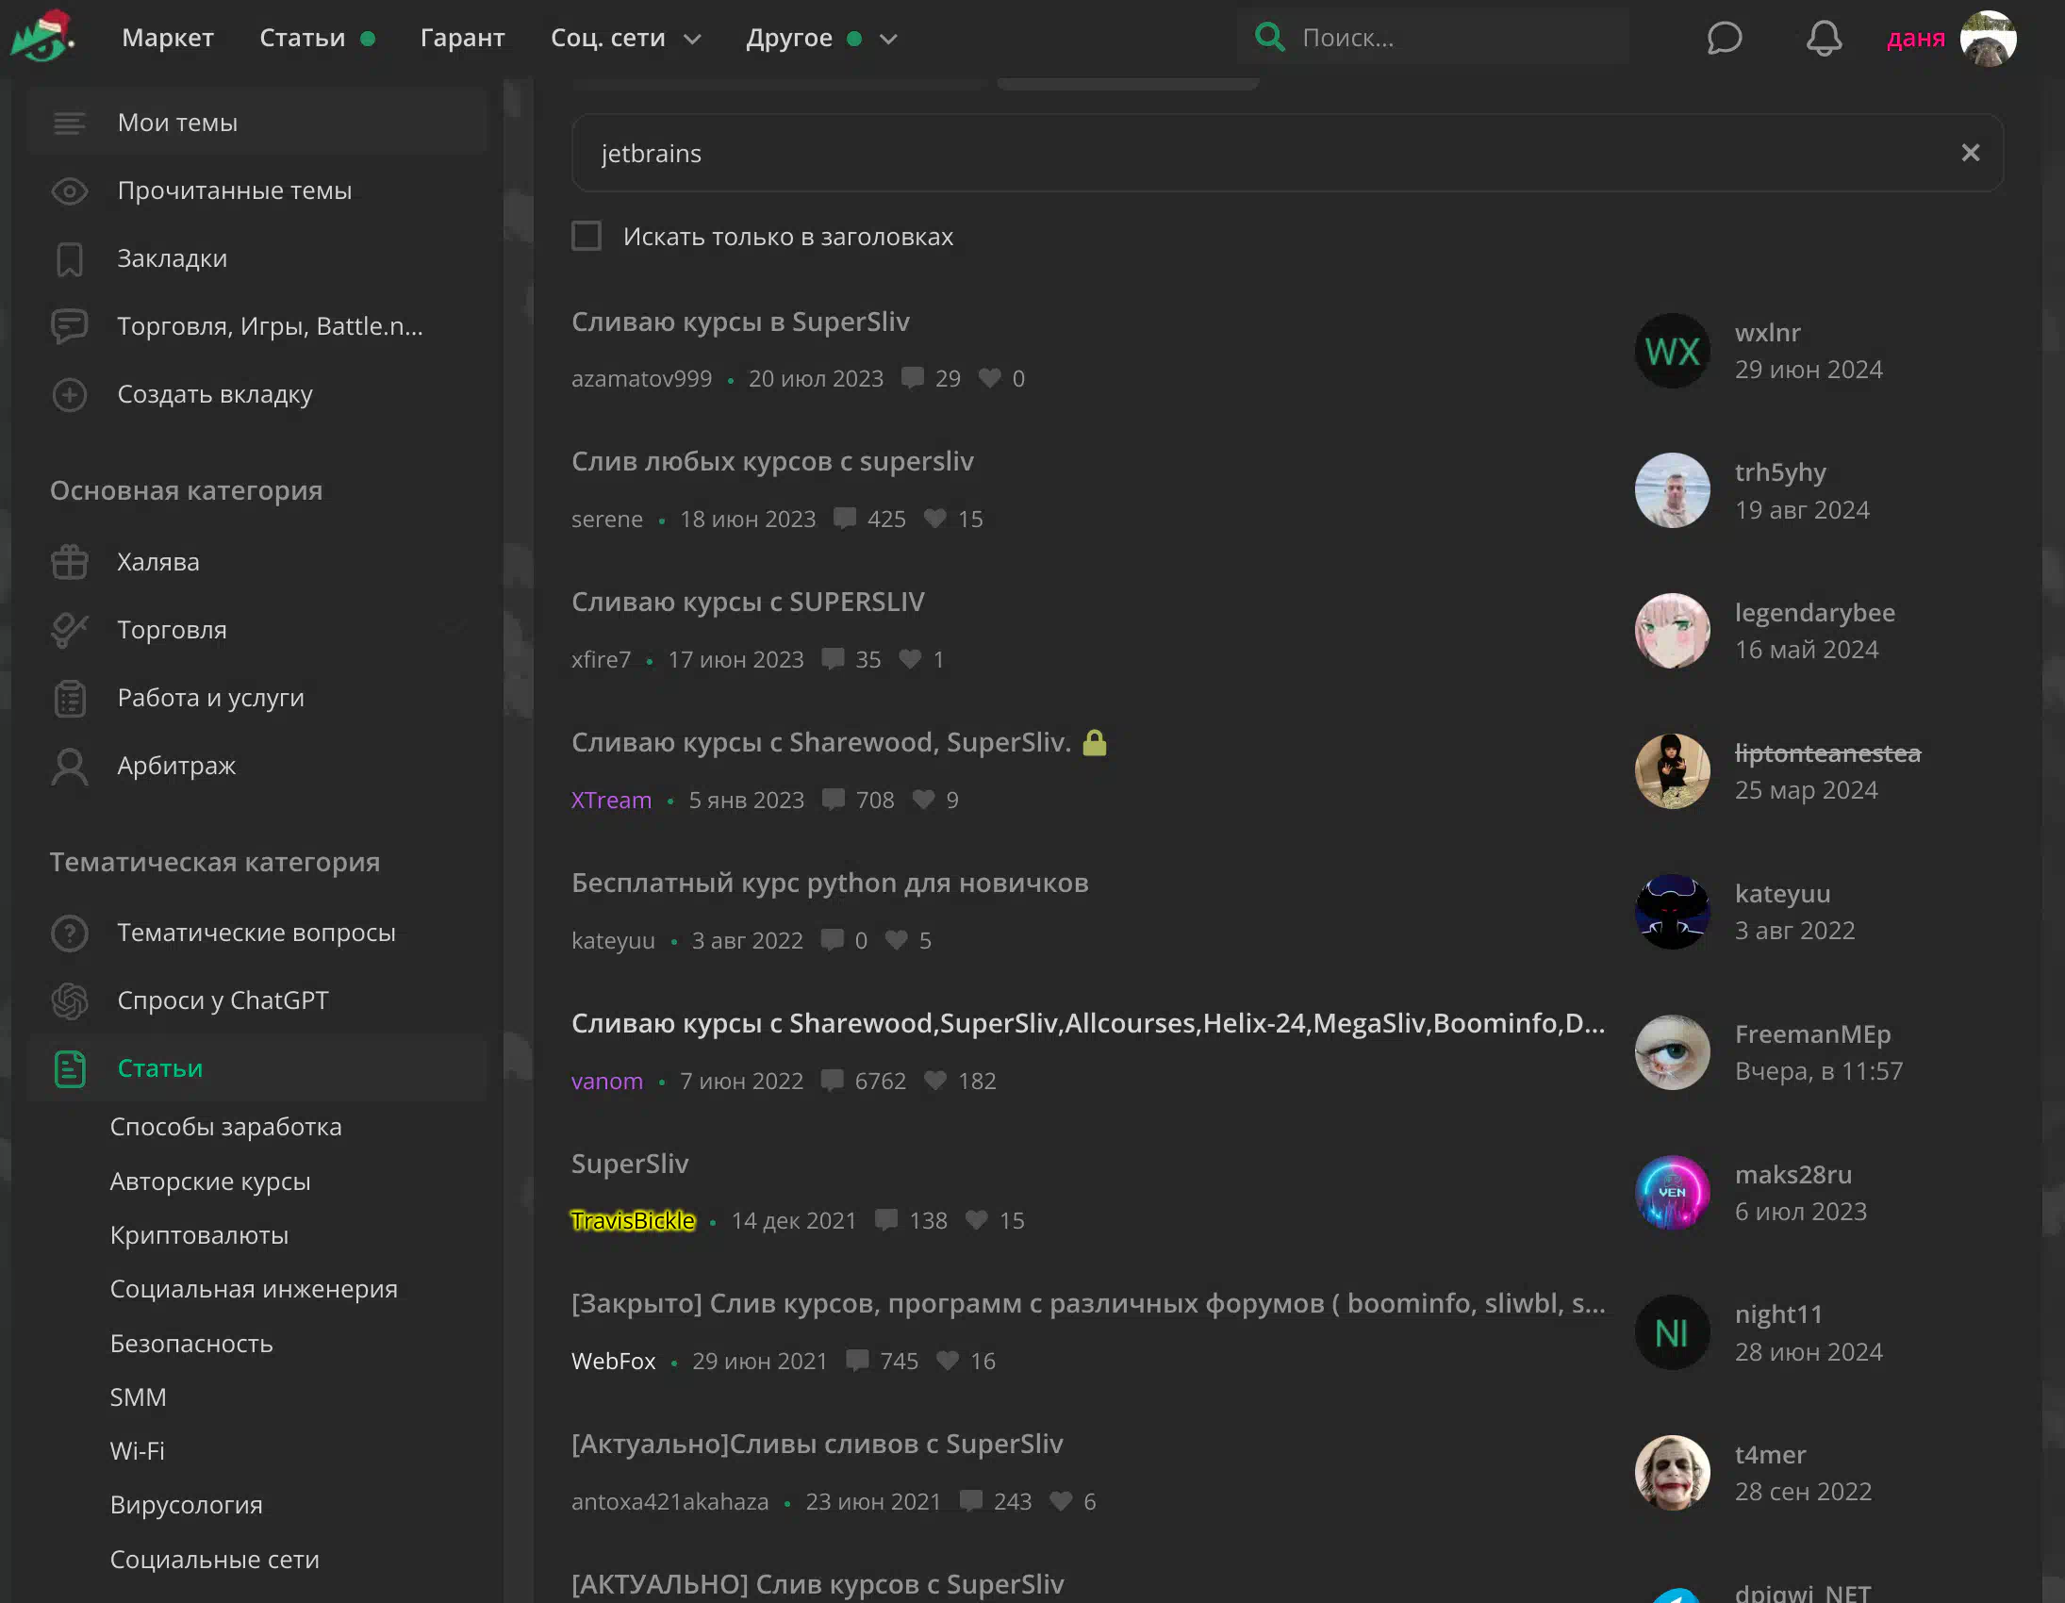This screenshot has width=2065, height=1603.
Task: Click the wxlnr WX avatar
Action: [1672, 351]
